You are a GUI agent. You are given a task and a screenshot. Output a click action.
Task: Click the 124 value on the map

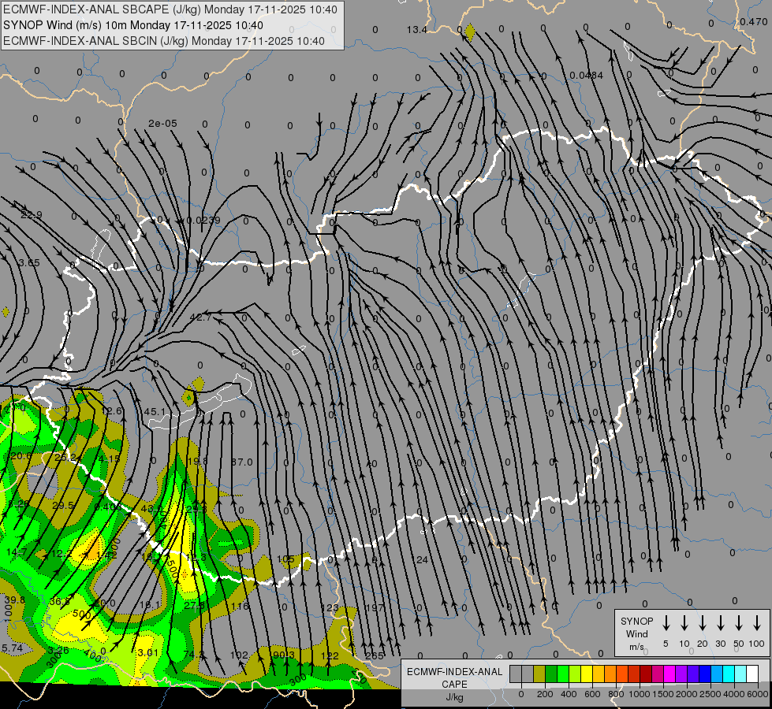pos(420,560)
